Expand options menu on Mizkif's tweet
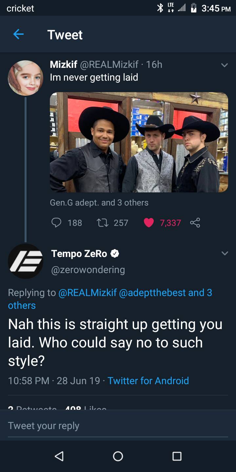The width and height of the screenshot is (236, 472). coord(225,65)
